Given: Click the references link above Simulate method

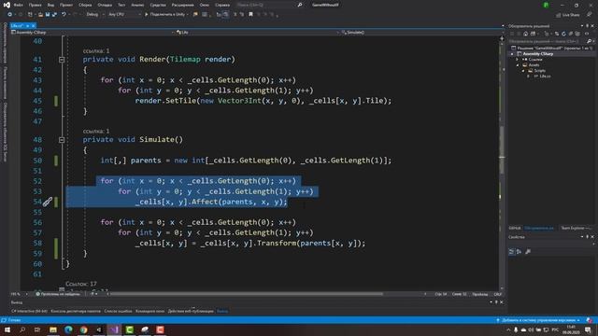Looking at the screenshot, I should (x=96, y=131).
